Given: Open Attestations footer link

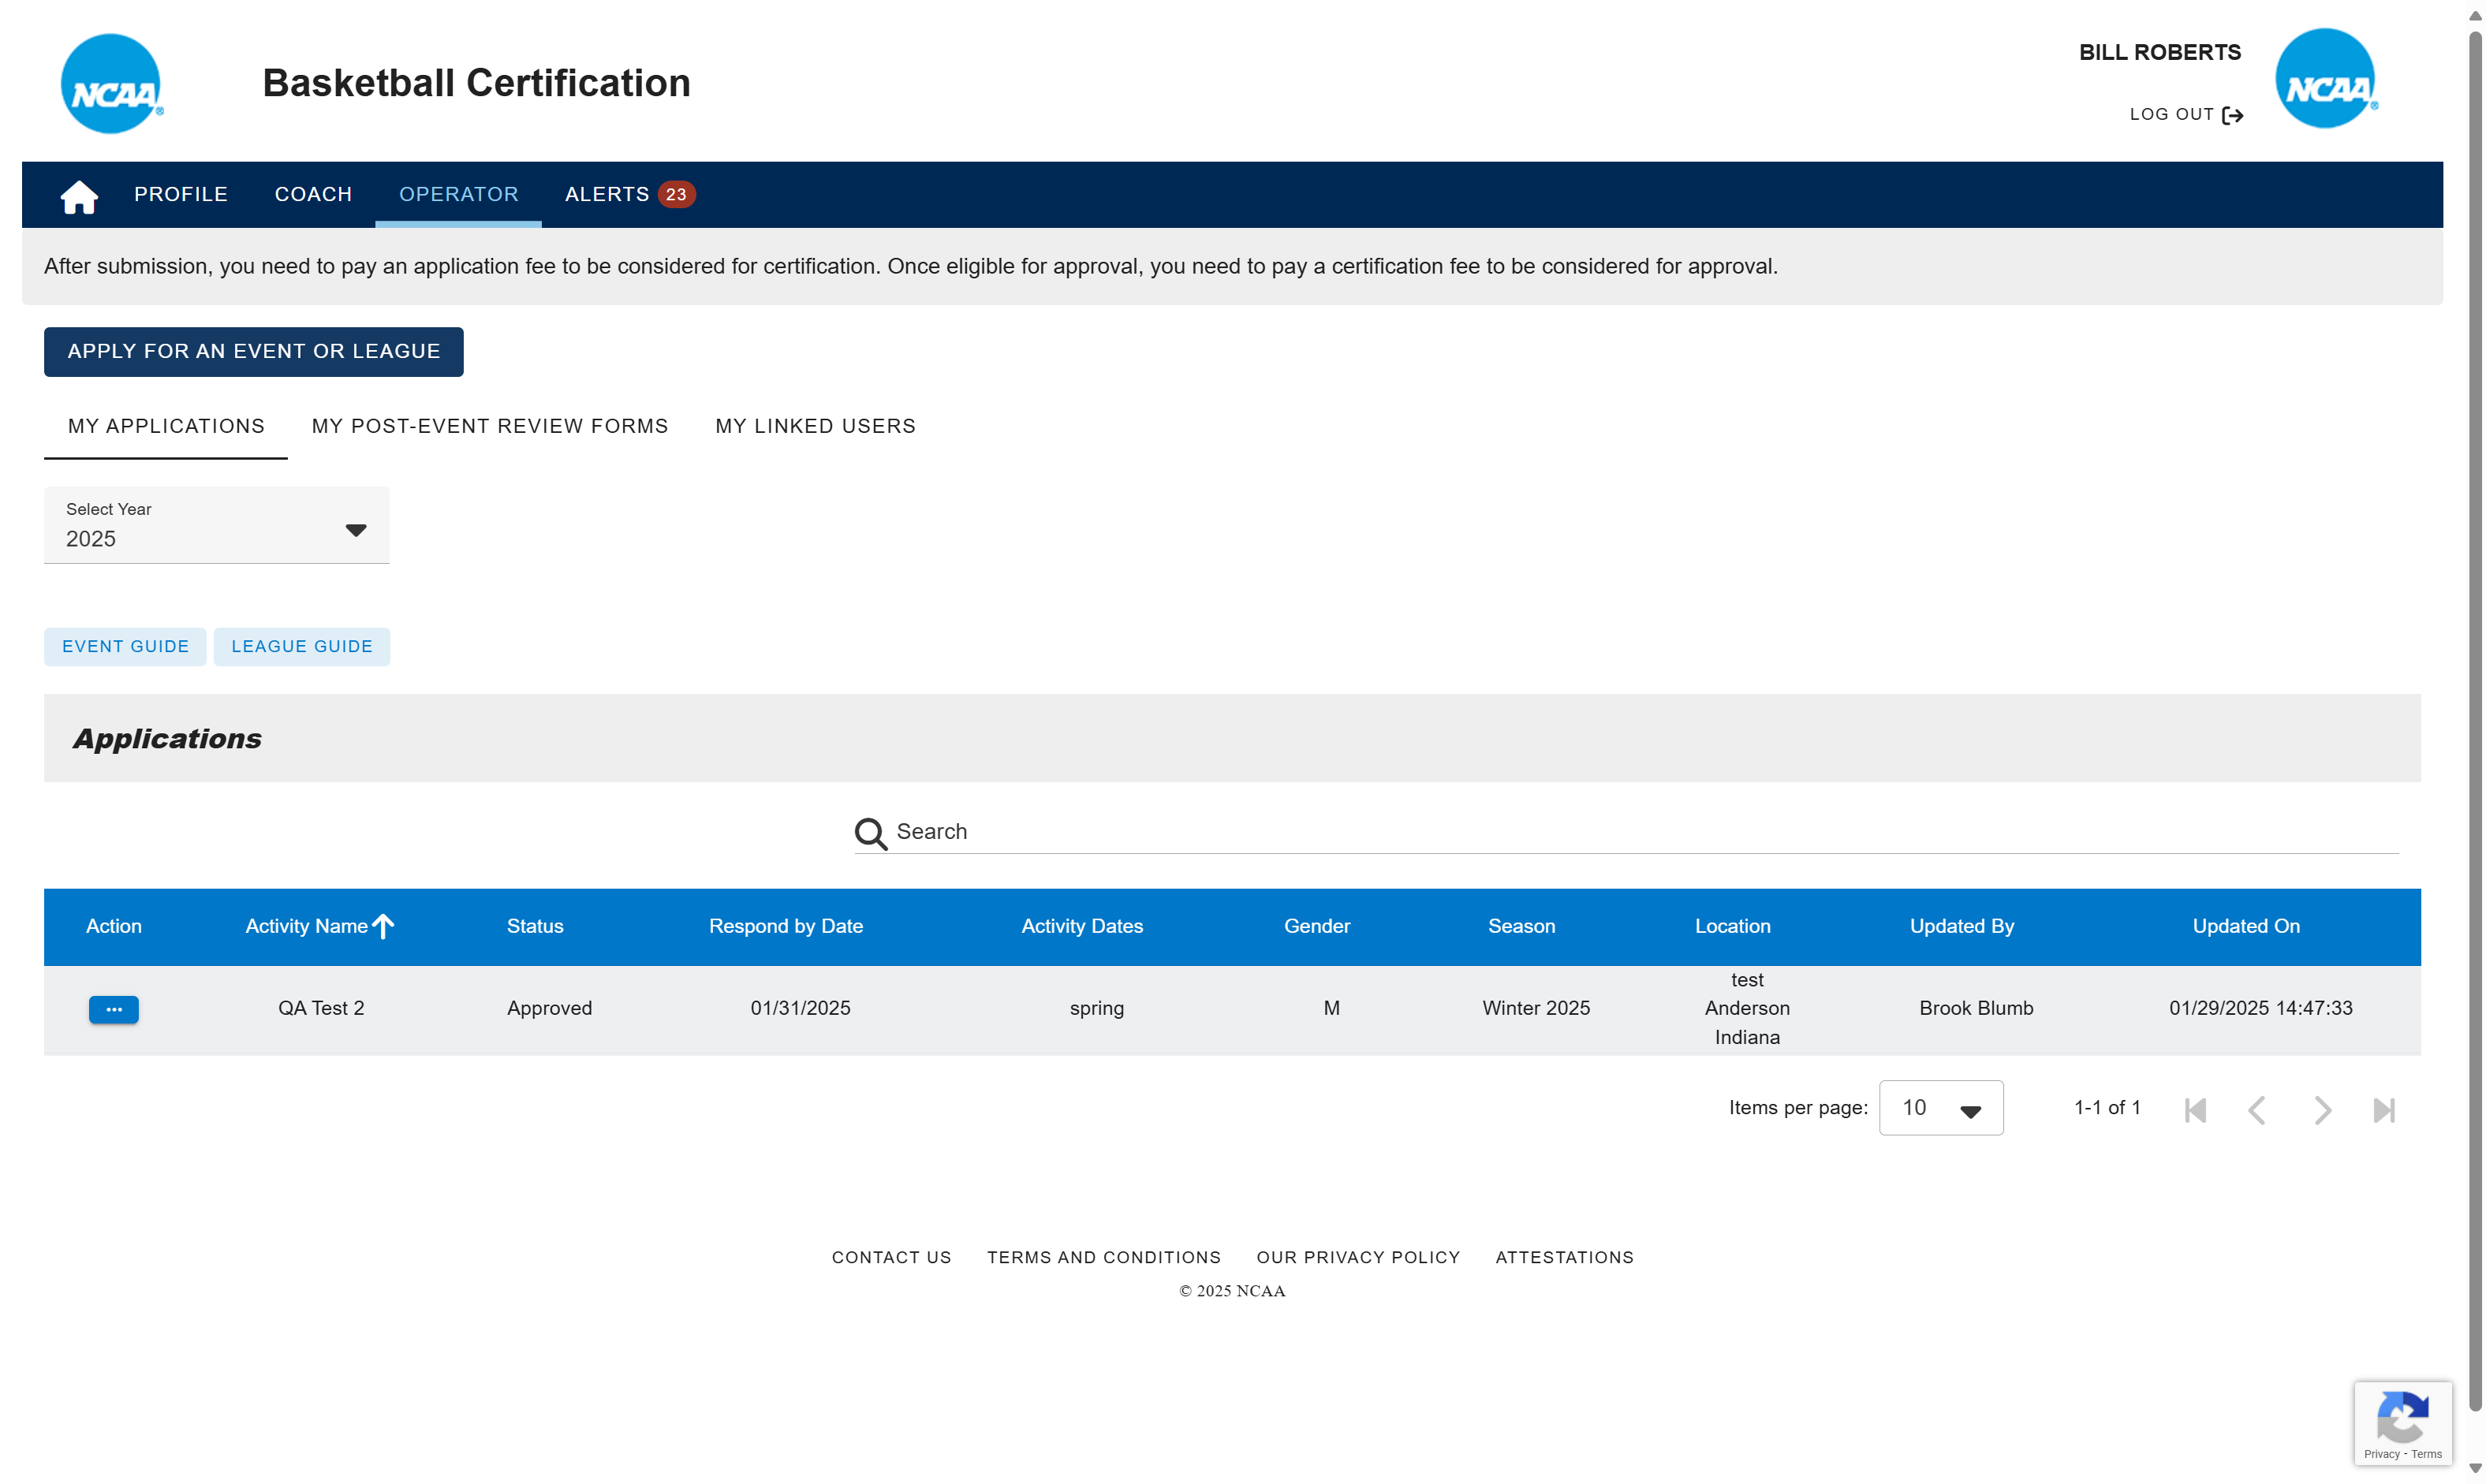Looking at the screenshot, I should tap(1564, 1257).
